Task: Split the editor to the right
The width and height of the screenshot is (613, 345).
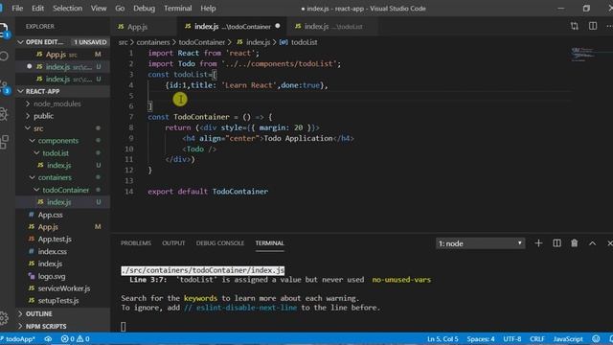Action: click(x=593, y=26)
